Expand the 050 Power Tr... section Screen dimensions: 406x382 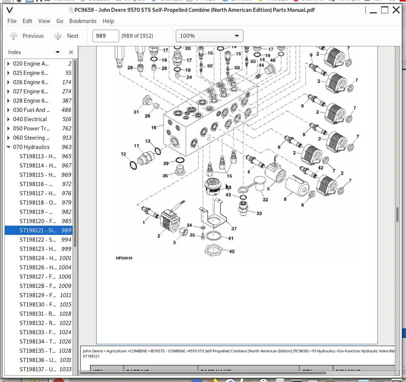(x=8, y=129)
